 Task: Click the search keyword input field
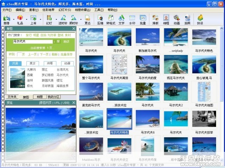(x=33, y=42)
